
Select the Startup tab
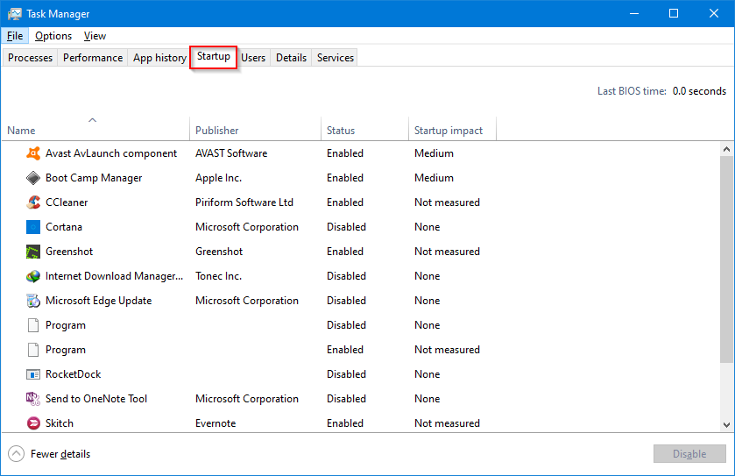(213, 56)
